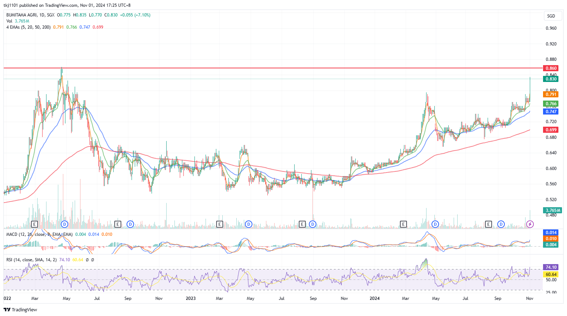Open the dividend D marker at May 2024
567x316 pixels.
pos(435,224)
